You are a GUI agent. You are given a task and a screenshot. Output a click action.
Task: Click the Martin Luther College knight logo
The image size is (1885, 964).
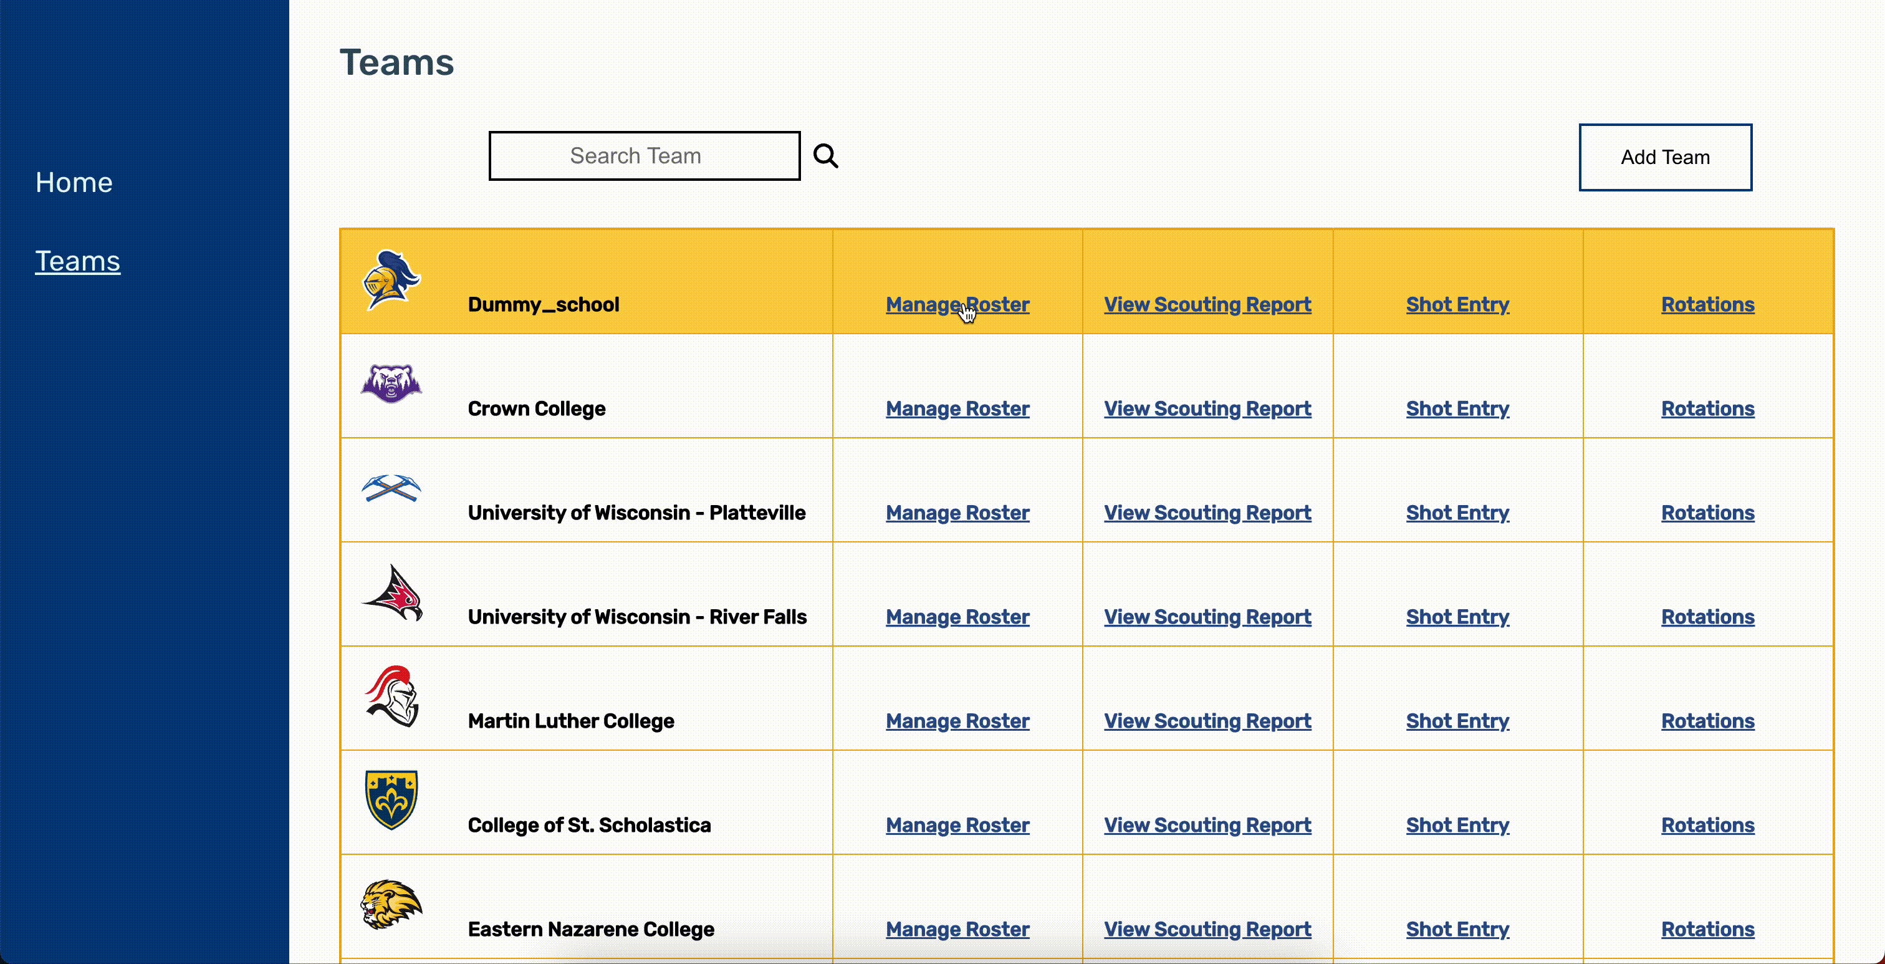pos(392,696)
